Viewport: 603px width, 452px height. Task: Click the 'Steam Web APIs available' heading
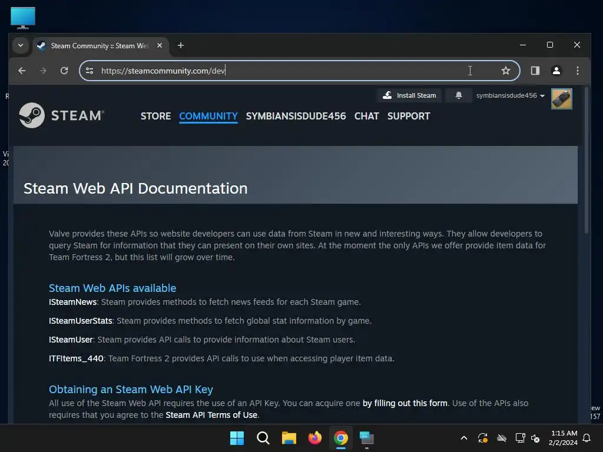[x=112, y=288]
